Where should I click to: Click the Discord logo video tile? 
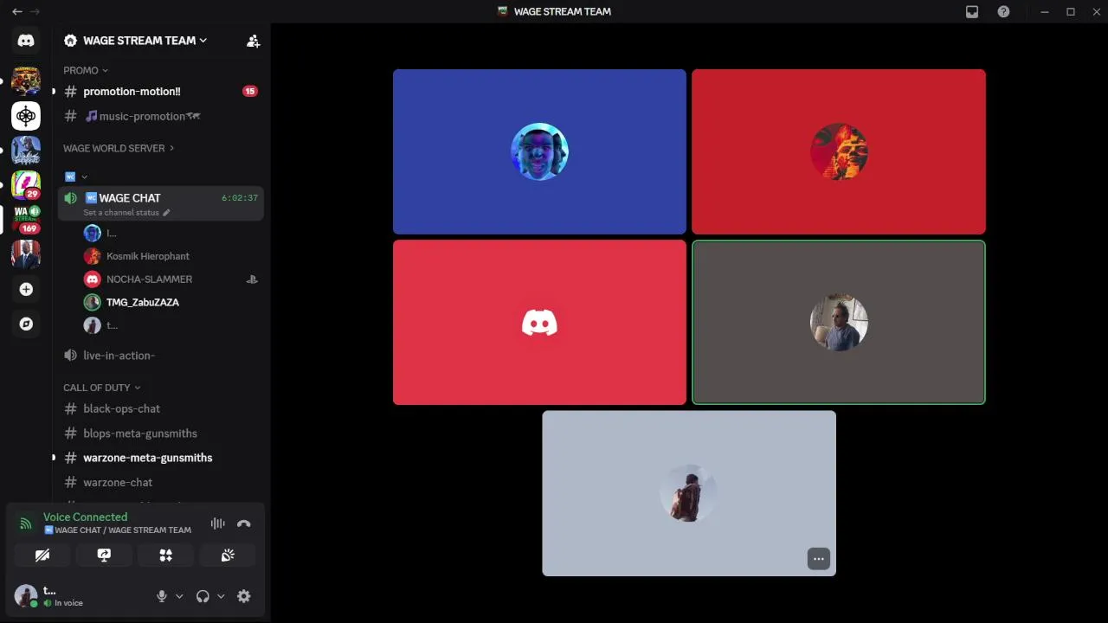(539, 323)
